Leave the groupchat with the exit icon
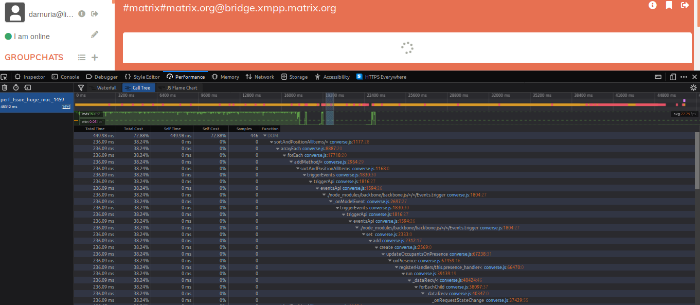Viewport: 700px width, 305px height. pos(685,5)
